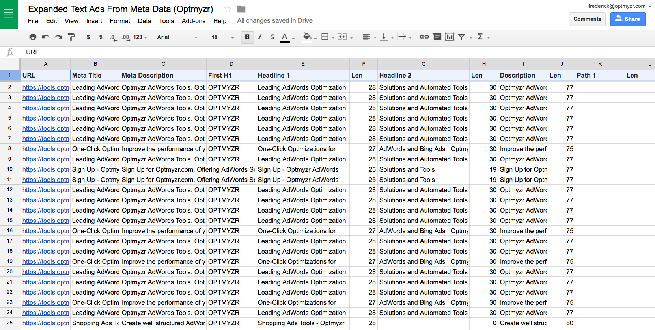Select cell Shopping Ads Tools - Optmyzr
Screen dimensions: 655x330
[303, 323]
